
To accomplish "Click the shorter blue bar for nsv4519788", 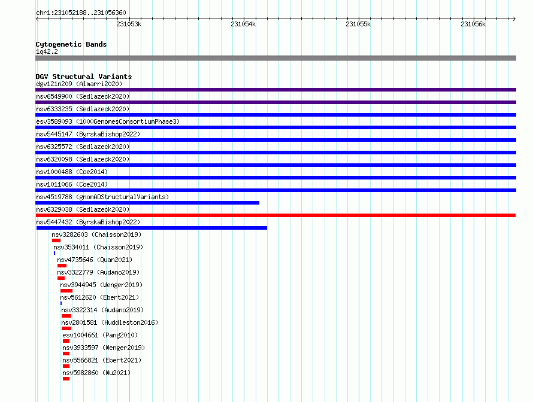I will pos(147,203).
